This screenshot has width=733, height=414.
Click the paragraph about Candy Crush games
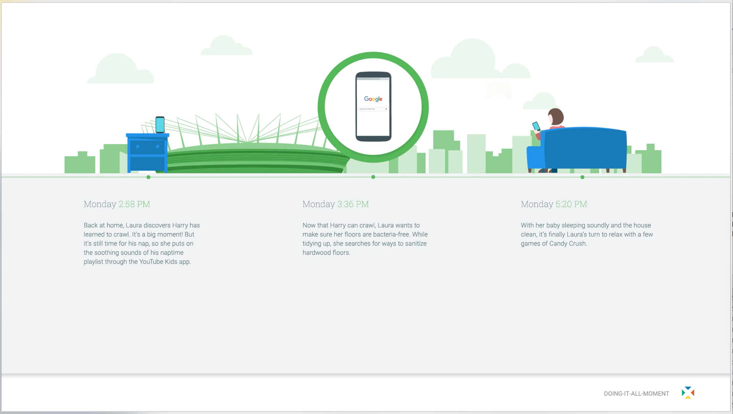click(x=587, y=234)
